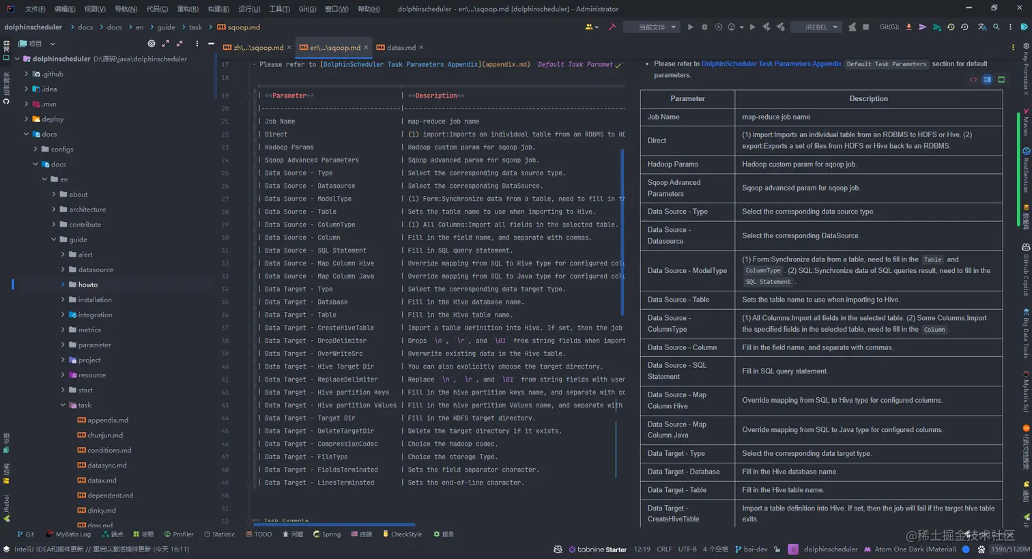
Task: Click the stop square button in toolbar
Action: point(866,27)
